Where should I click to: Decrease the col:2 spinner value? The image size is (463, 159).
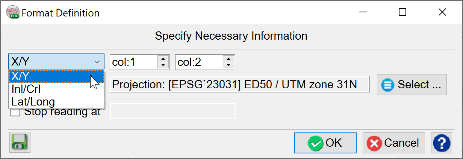pyautogui.click(x=228, y=65)
